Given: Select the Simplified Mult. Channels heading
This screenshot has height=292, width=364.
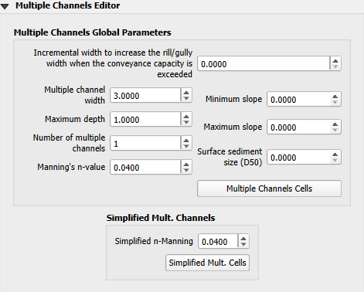Looking at the screenshot, I should pos(161,218).
